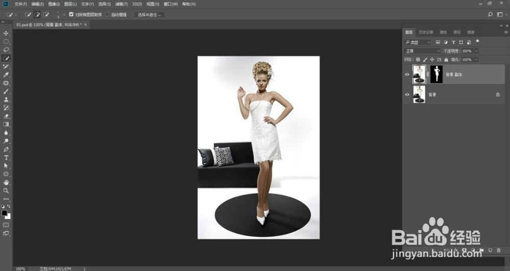Screen dimensions: 510x271
Task: Open the Edit Toolbar three-dots button
Action: [6, 199]
